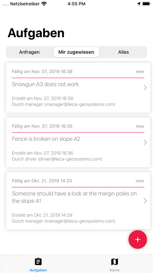Tap the WiFi icon in status bar
This screenshot has height=273, width=153.
[44, 4]
